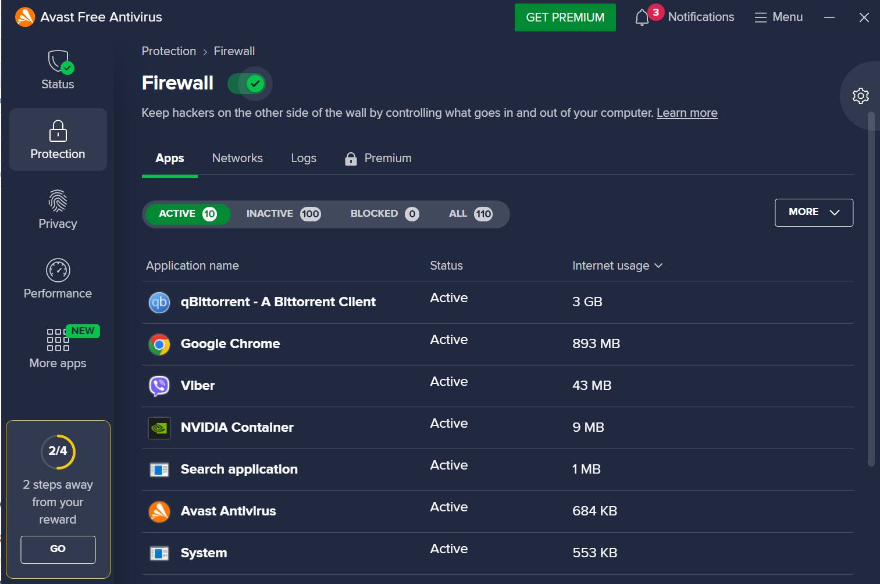Click the GO reward button
This screenshot has width=880, height=584.
pos(58,549)
